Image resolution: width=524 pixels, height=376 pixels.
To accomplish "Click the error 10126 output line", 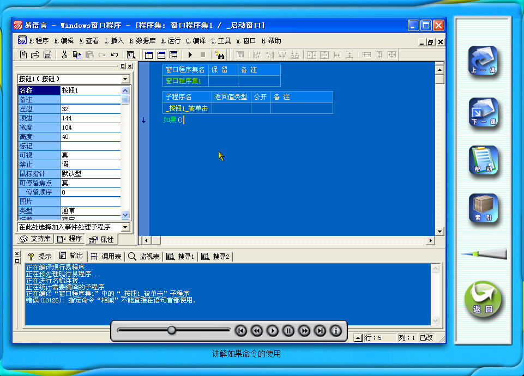I will pos(111,300).
